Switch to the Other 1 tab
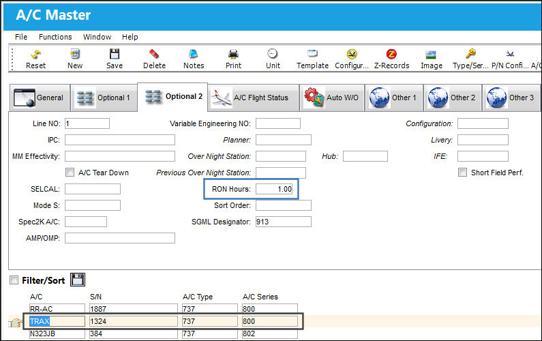This screenshot has height=341, width=542. pyautogui.click(x=394, y=98)
